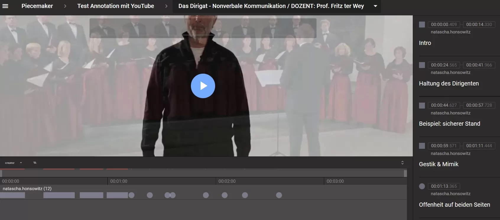The height and width of the screenshot is (220, 500).
Task: Open Haltung des Dirigenten annotation text
Action: click(449, 83)
